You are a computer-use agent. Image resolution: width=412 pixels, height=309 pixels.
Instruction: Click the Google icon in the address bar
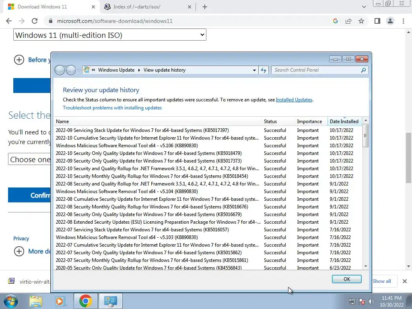[335, 21]
